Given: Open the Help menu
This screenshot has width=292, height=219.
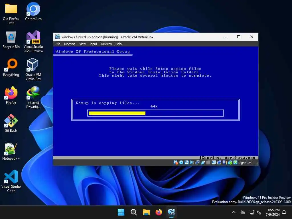Looking at the screenshot, I should coord(118,44).
